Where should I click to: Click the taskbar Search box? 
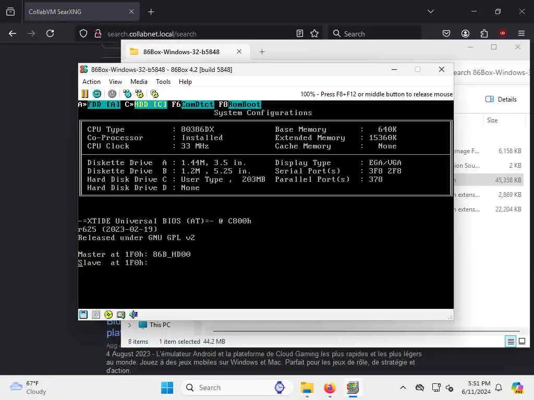coord(237,387)
